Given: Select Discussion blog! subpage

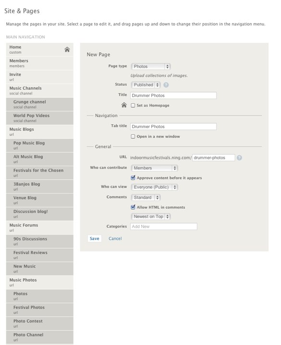Looking at the screenshot, I should point(40,214).
